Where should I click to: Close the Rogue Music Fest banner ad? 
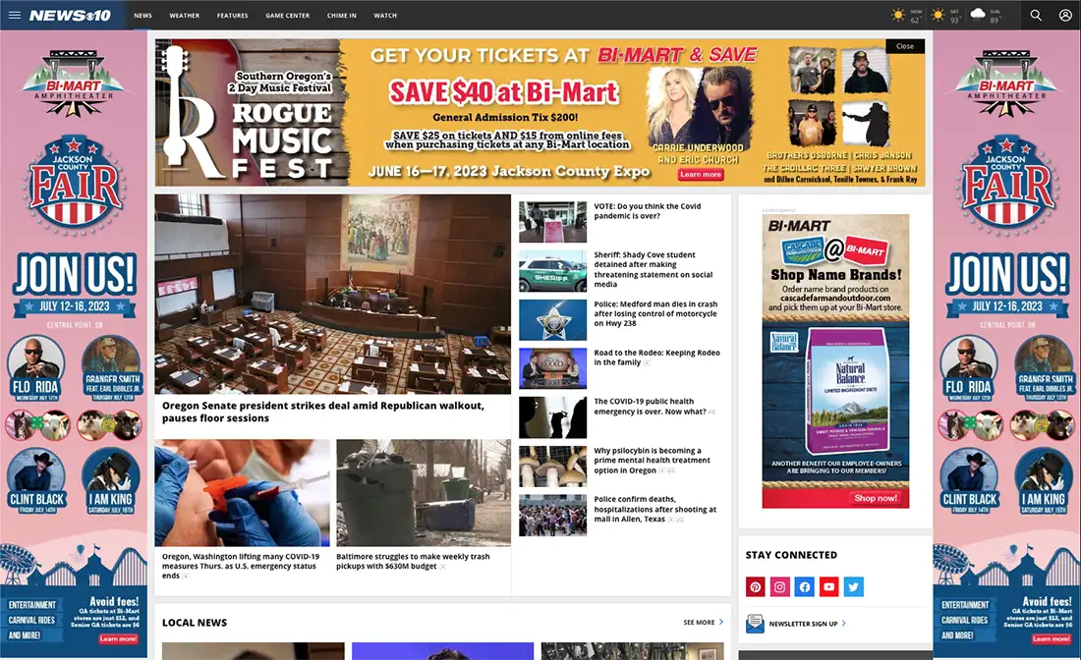point(904,46)
